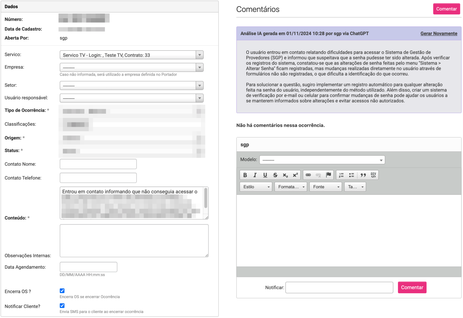Click the Gerar Novamente link
This screenshot has height=318, width=463.
439,33
